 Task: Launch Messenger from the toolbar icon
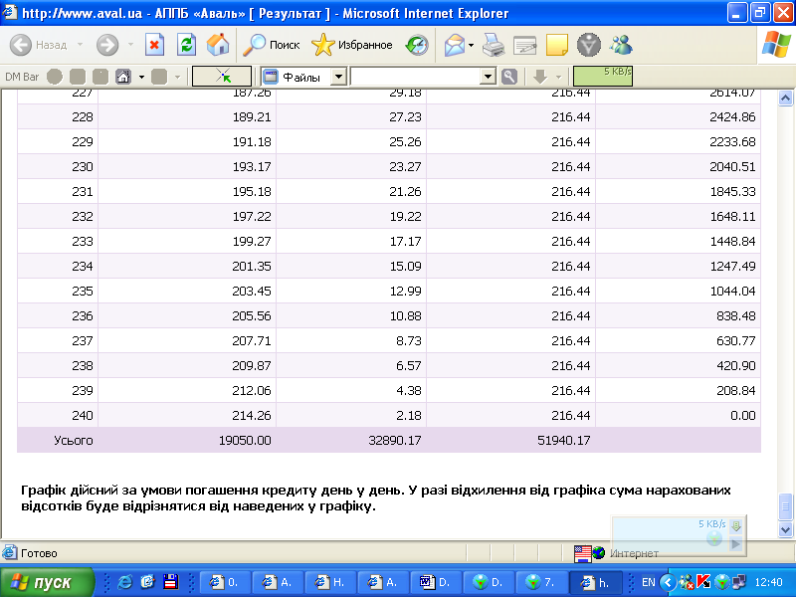[x=622, y=45]
